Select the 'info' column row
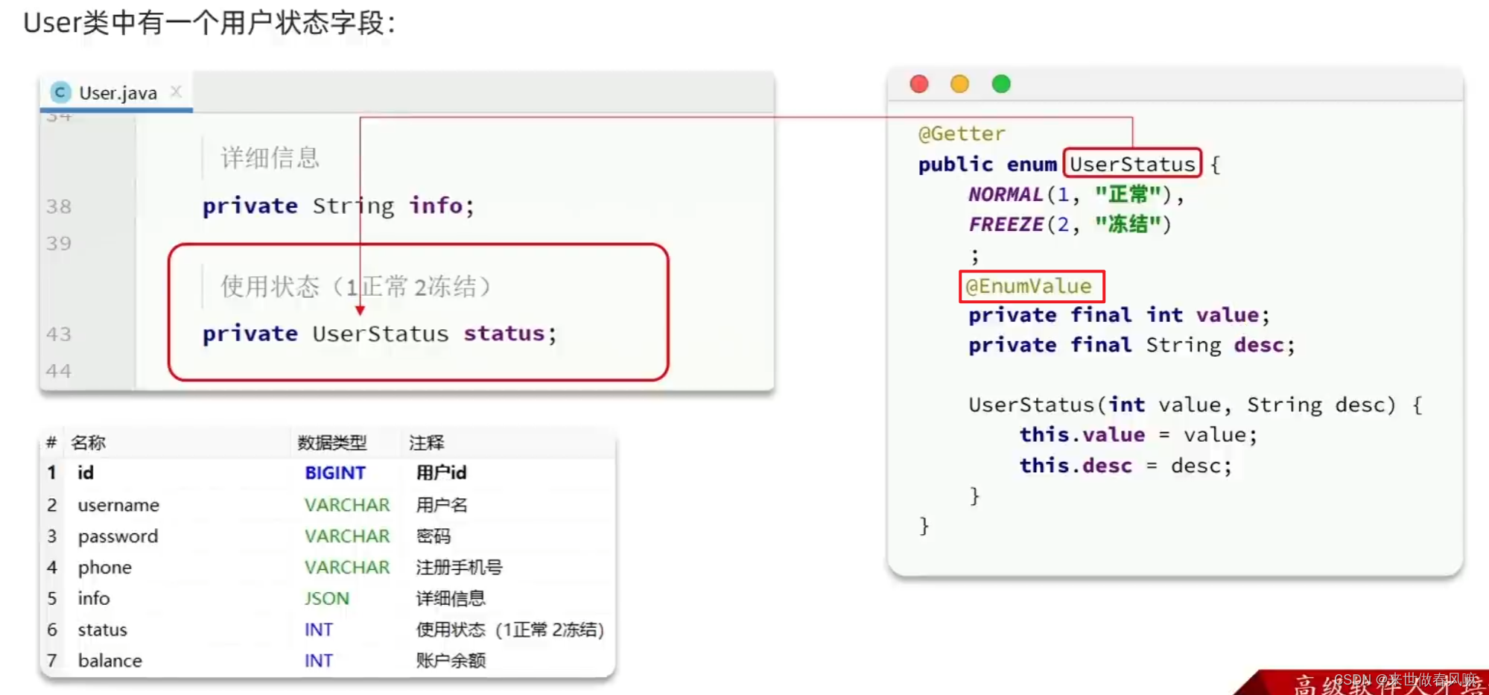This screenshot has width=1489, height=695. (328, 598)
